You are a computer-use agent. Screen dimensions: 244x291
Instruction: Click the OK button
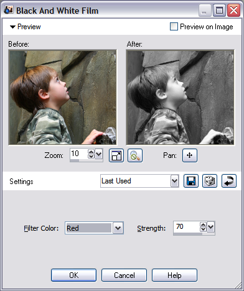point(74,275)
